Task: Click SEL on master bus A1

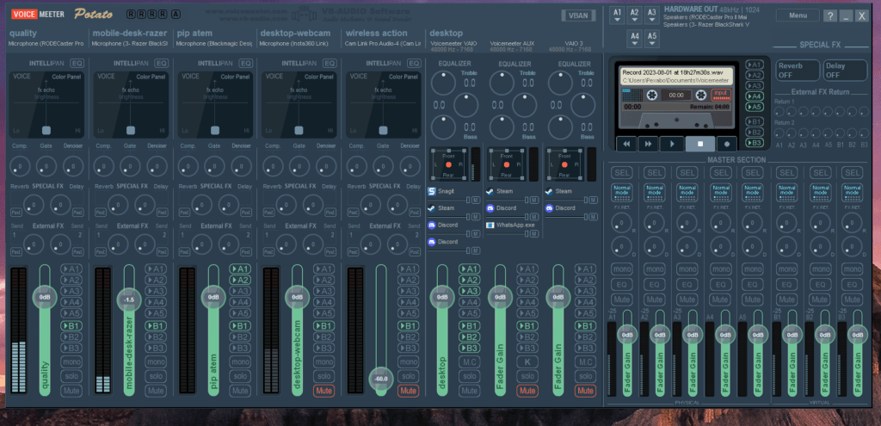Action: (622, 172)
